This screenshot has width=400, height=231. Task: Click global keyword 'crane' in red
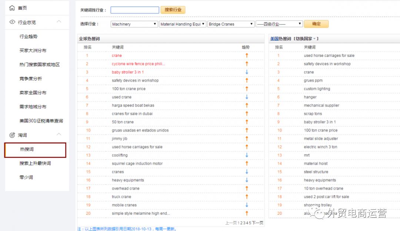click(117, 55)
